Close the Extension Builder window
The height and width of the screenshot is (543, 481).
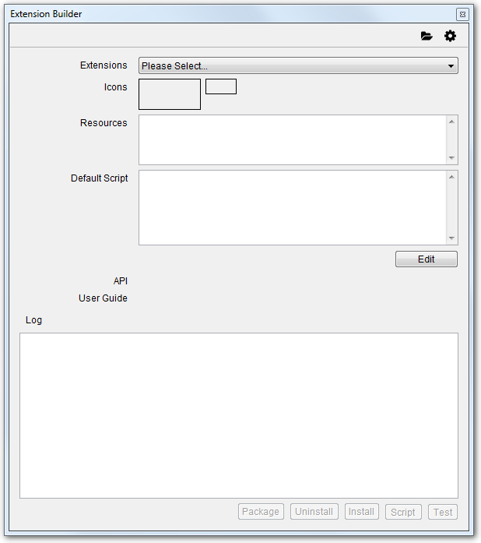[x=462, y=14]
